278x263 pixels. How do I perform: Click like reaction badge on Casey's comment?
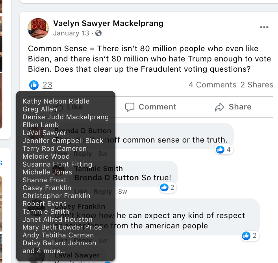tap(249, 235)
